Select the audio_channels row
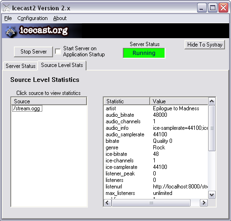 pyautogui.click(x=156, y=121)
